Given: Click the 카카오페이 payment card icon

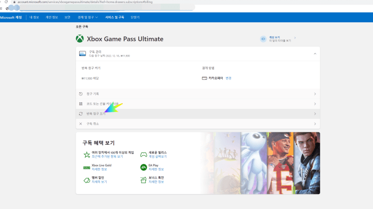Looking at the screenshot, I should point(204,78).
